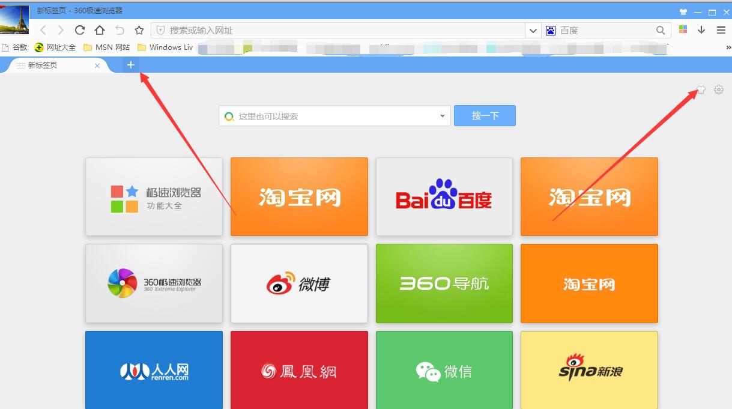Open the 谷歌 bookmark
Viewport: 732px width, 409px height.
[x=14, y=47]
